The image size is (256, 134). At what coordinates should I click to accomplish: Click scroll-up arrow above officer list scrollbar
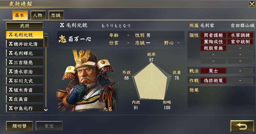[46, 34]
